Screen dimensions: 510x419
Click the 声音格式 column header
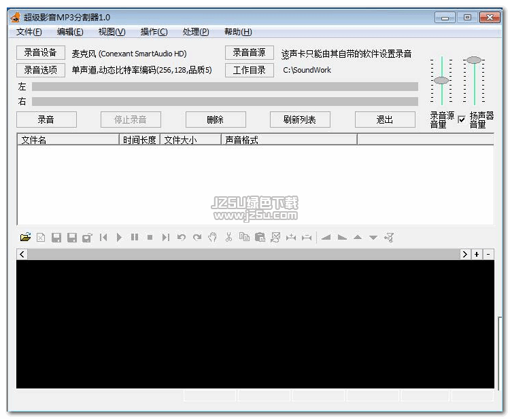pos(289,140)
